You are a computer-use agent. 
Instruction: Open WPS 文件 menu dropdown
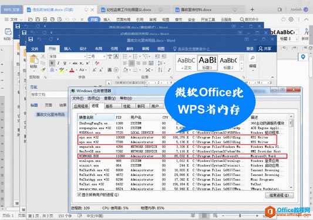[x=14, y=19]
